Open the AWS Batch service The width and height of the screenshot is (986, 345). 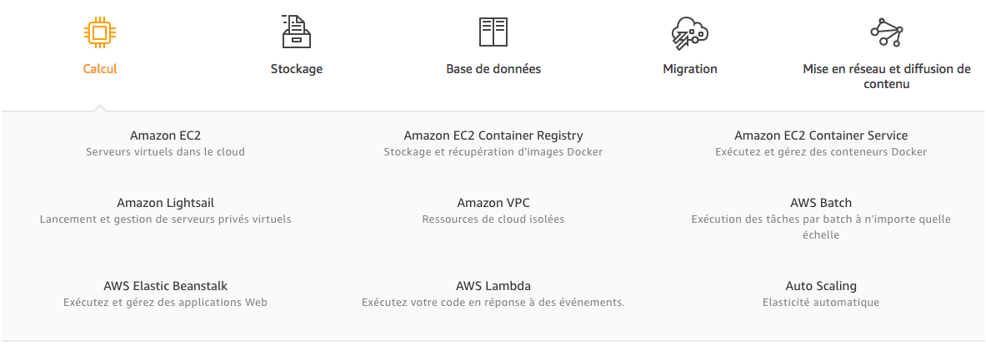821,203
